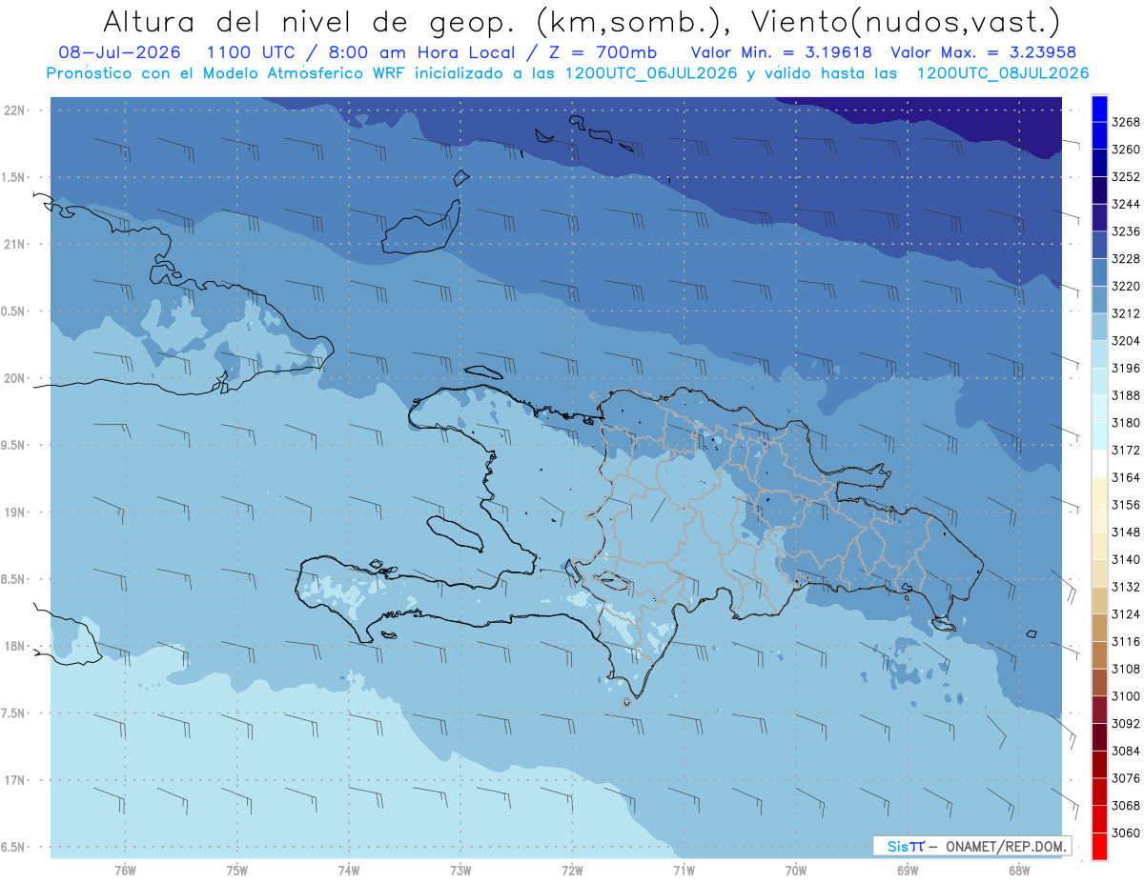
Task: Click the '3268' color bar value
Action: [x=1126, y=122]
